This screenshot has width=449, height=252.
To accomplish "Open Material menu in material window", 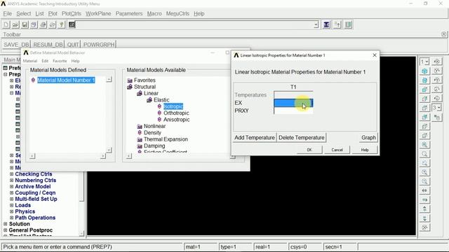I will pyautogui.click(x=30, y=61).
